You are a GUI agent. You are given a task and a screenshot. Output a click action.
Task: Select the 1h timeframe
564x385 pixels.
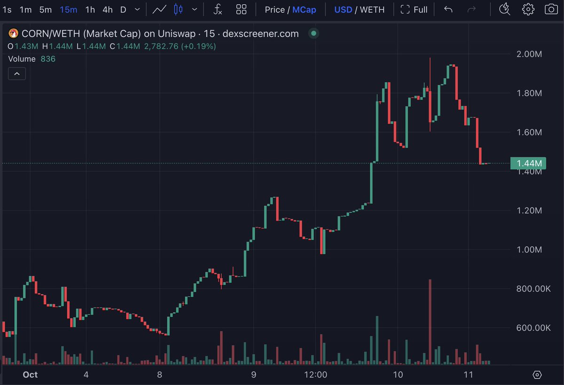click(x=90, y=9)
